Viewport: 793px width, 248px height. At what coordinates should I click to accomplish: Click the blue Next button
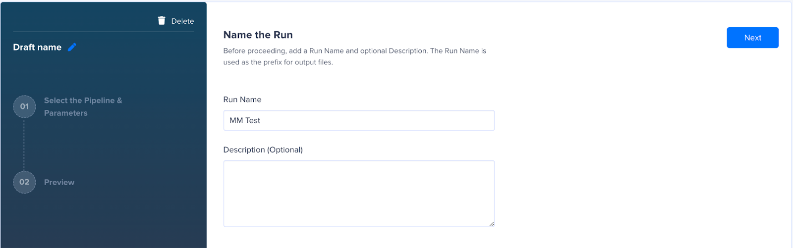click(752, 38)
